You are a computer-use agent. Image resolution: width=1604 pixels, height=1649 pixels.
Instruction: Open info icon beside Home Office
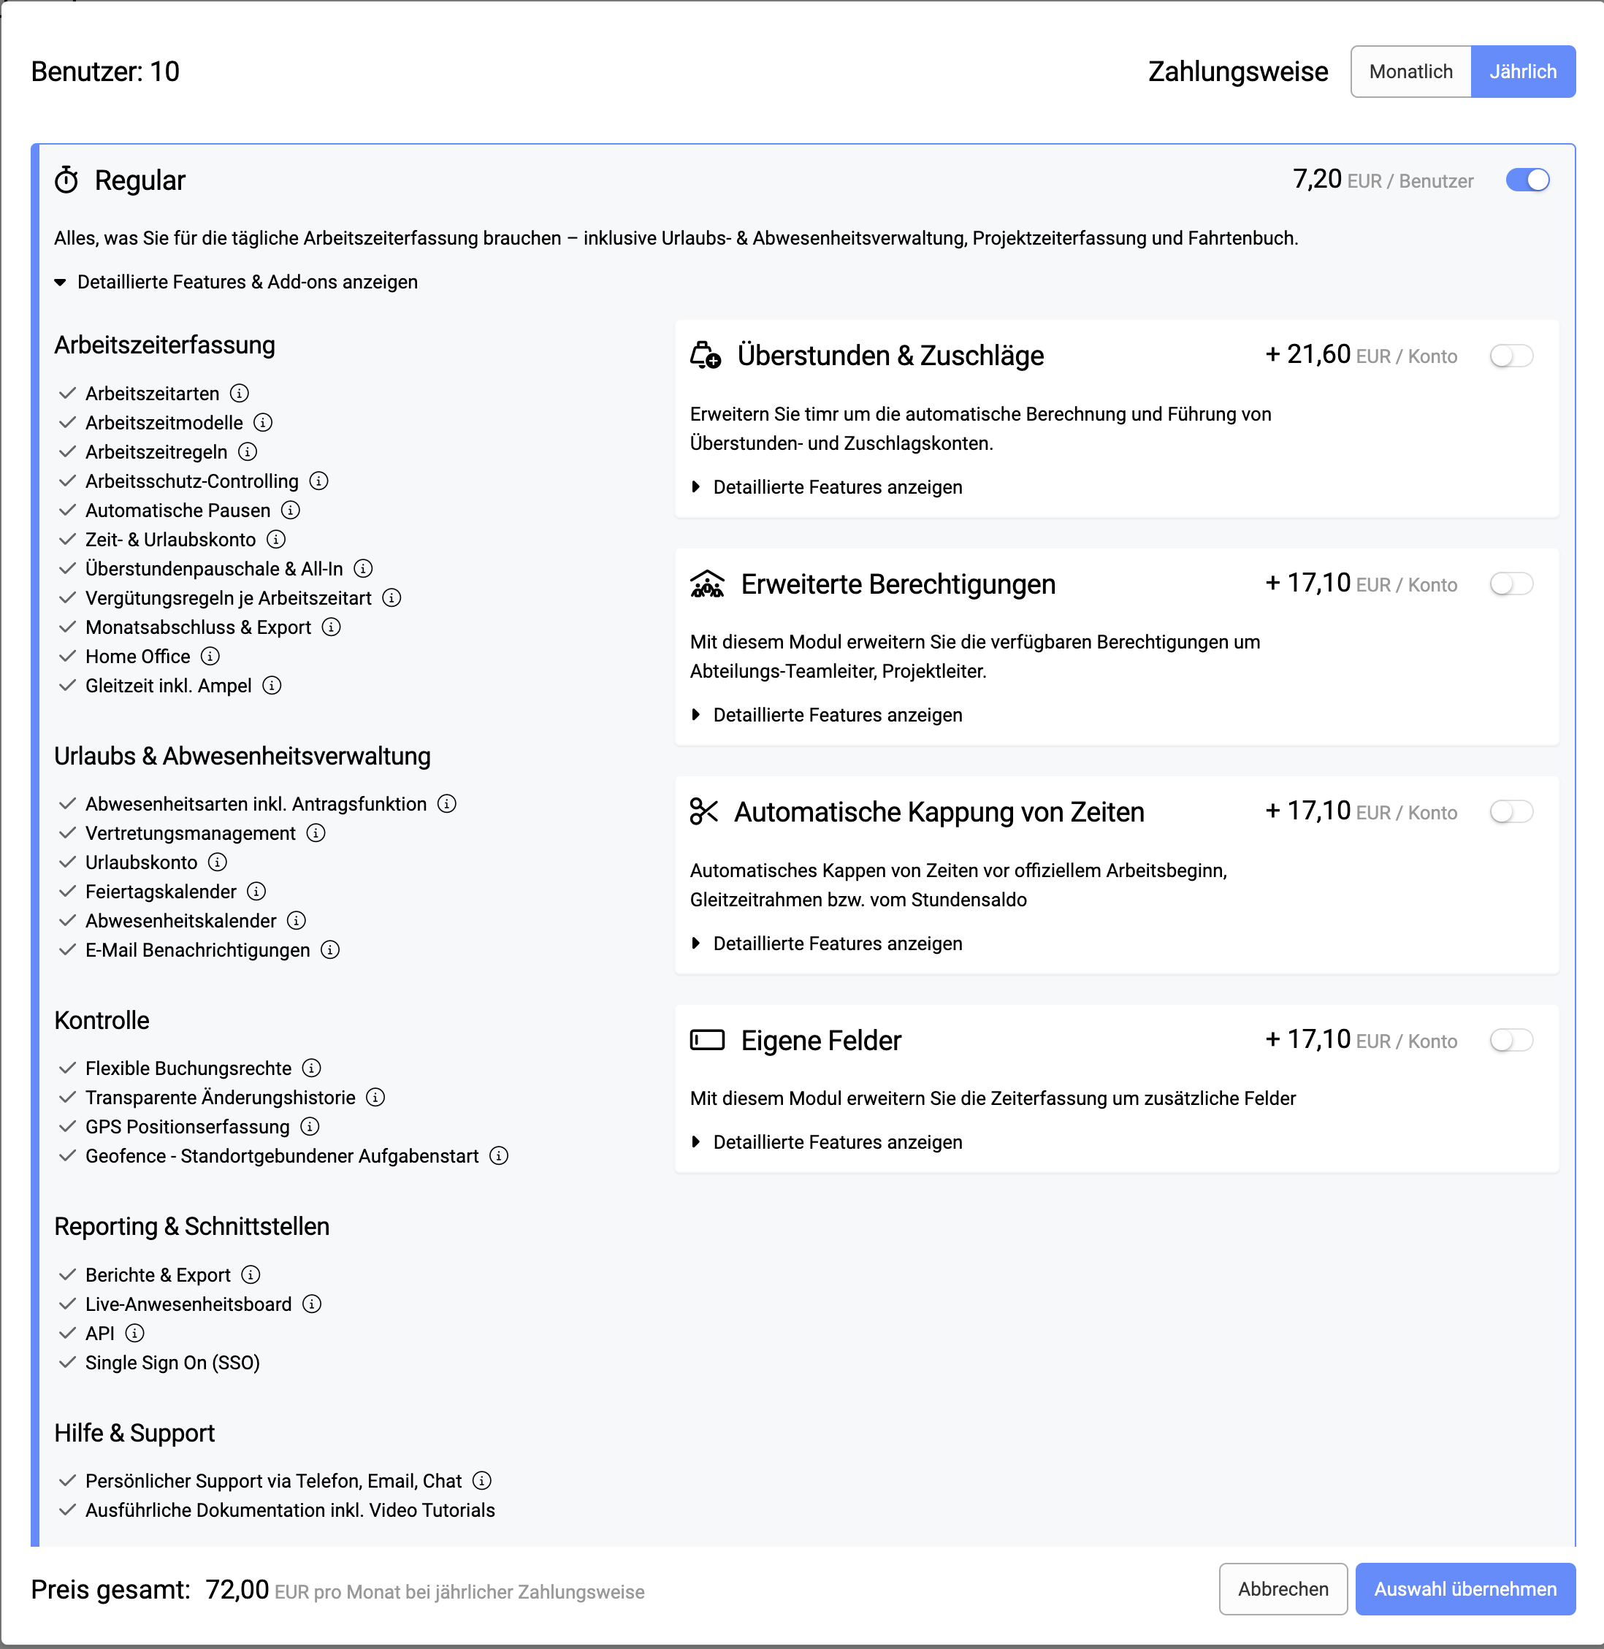click(210, 656)
